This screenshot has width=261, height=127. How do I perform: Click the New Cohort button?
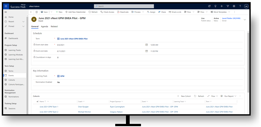tap(184, 96)
